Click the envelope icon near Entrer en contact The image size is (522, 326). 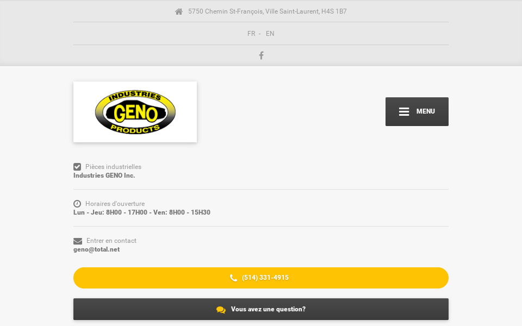tap(77, 240)
